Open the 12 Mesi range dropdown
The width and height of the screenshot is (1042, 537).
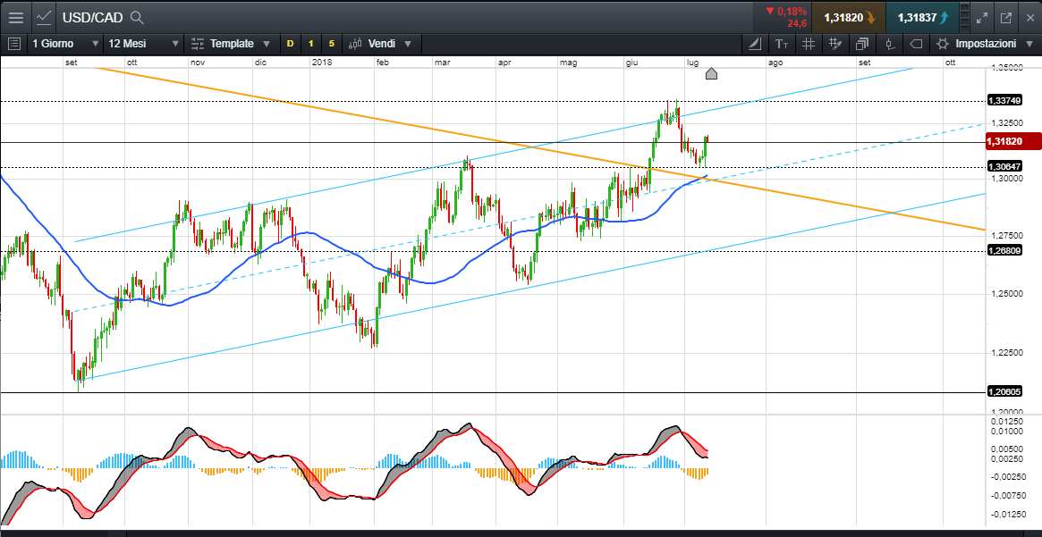[143, 44]
